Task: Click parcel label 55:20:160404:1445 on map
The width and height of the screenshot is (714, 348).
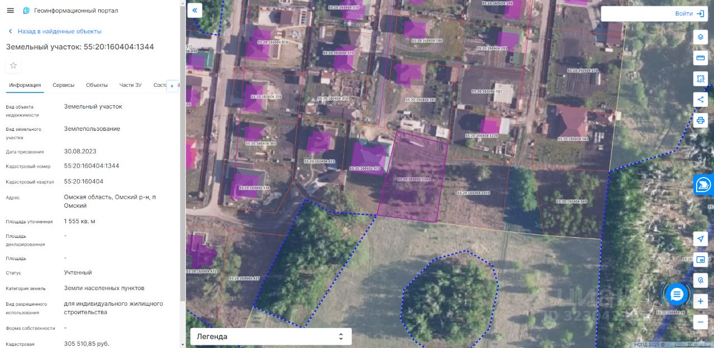Action: click(474, 193)
